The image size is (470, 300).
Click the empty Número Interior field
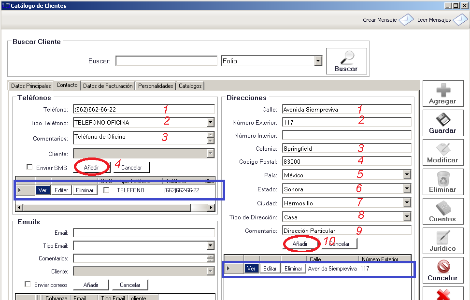pyautogui.click(x=346, y=135)
